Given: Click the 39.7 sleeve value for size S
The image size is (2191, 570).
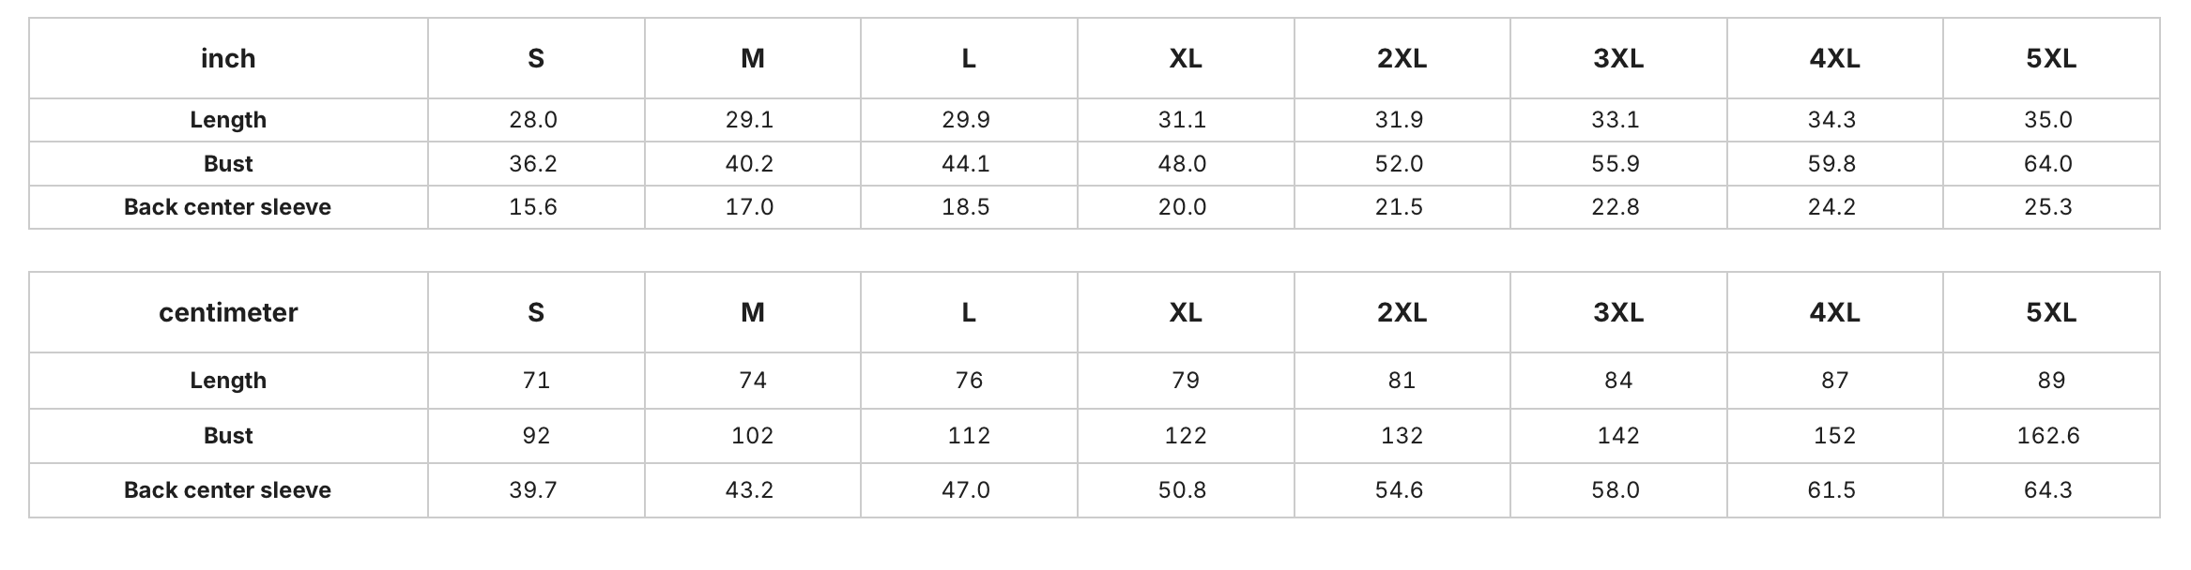Looking at the screenshot, I should pyautogui.click(x=533, y=489).
